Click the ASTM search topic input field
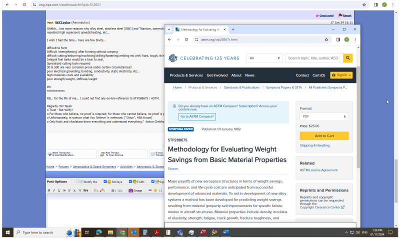Screen dimensions: 400x239 (314, 58)
